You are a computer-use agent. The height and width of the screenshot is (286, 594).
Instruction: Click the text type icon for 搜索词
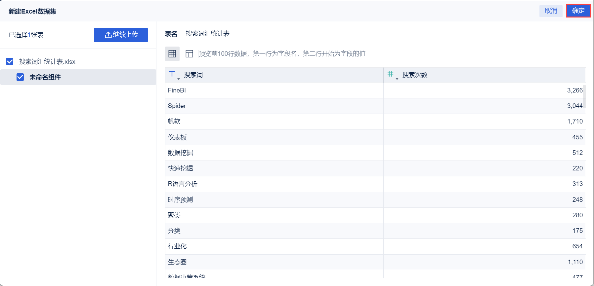[x=172, y=74]
